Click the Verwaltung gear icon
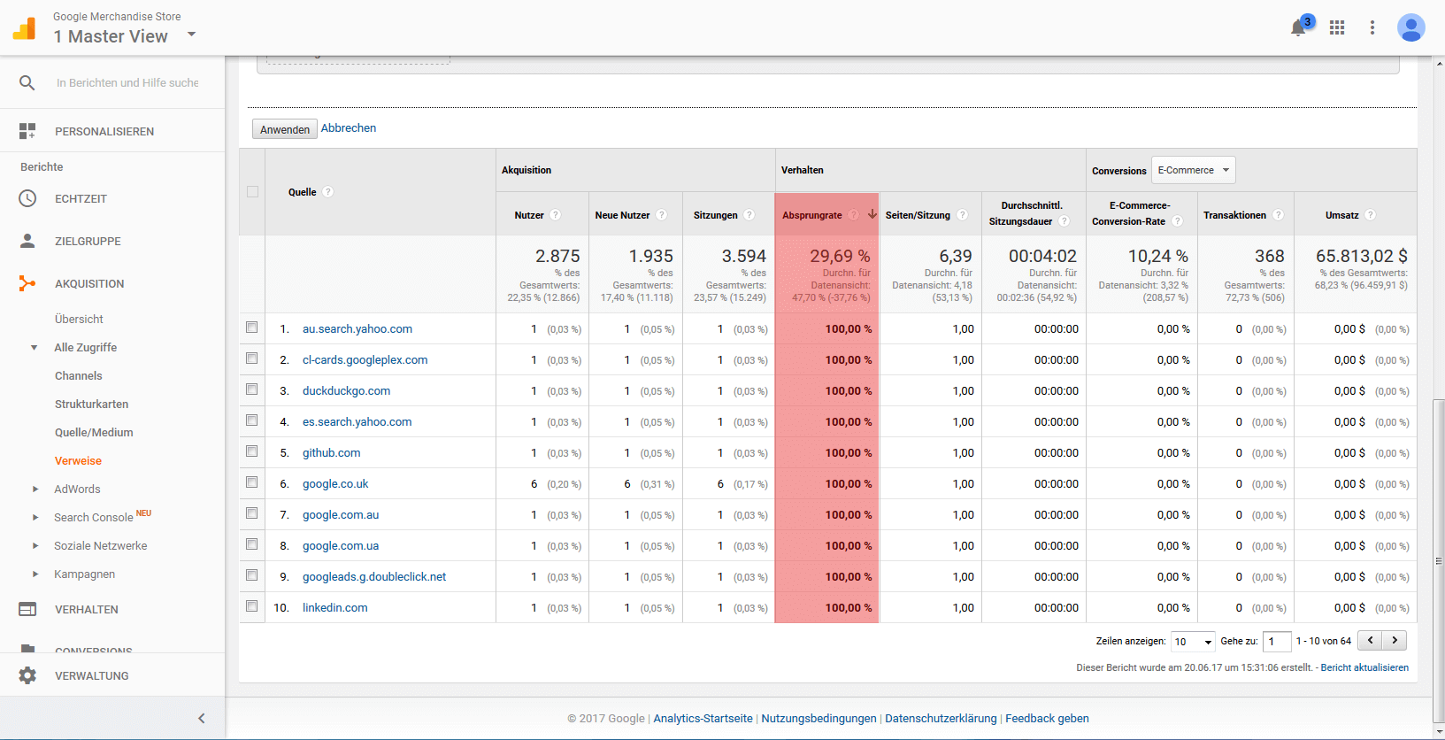The width and height of the screenshot is (1445, 740). (x=27, y=675)
